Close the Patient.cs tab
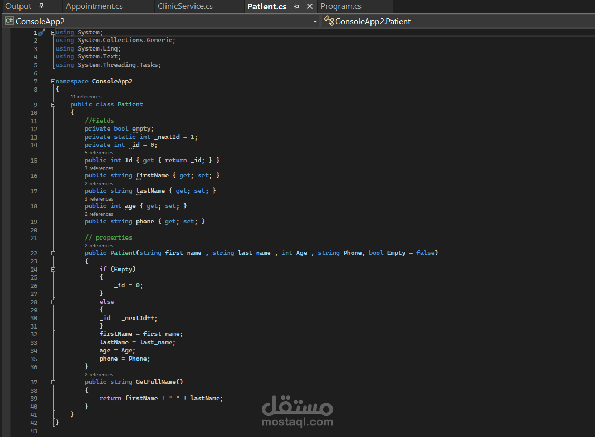This screenshot has height=437, width=595. click(x=310, y=6)
